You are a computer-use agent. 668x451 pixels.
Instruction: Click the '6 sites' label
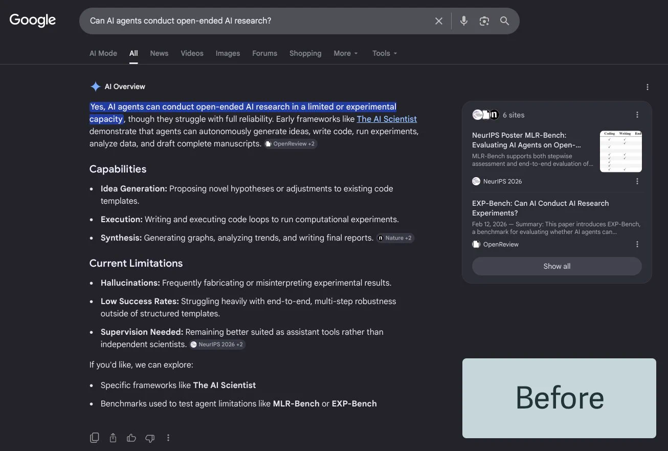[x=514, y=115]
